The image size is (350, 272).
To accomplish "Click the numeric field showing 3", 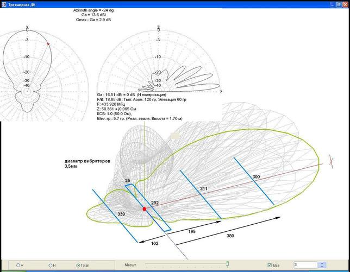I will (304, 265).
